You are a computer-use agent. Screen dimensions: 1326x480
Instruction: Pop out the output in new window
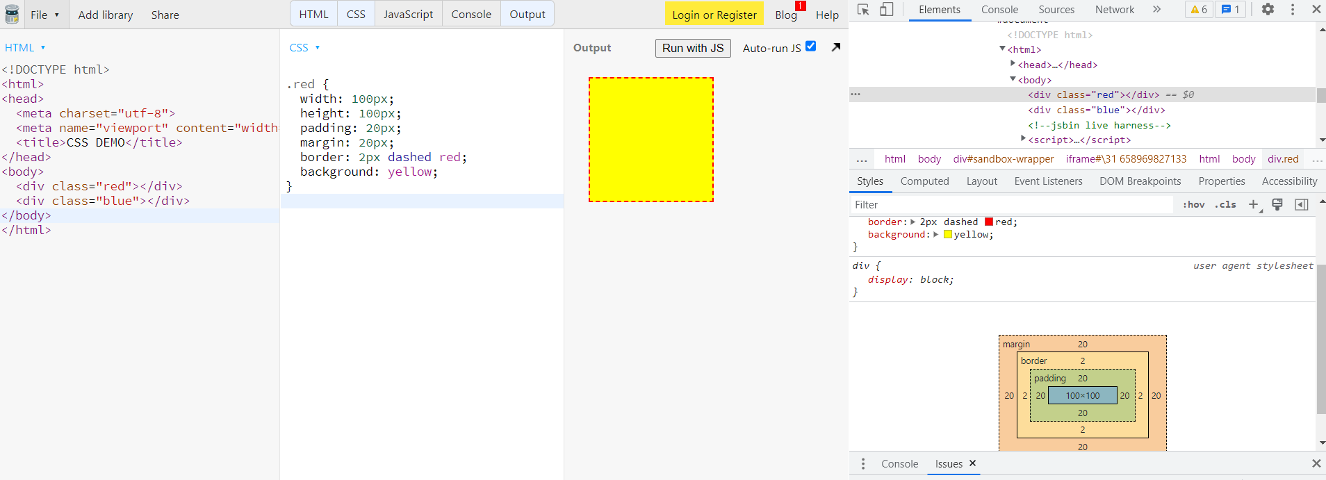(836, 47)
